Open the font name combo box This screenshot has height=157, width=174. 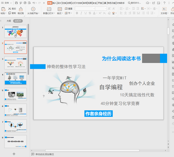85,9
